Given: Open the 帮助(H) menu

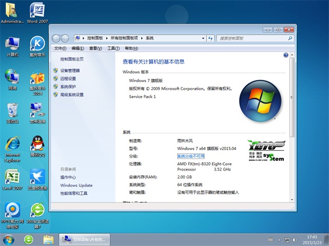Looking at the screenshot, I should (x=132, y=48).
